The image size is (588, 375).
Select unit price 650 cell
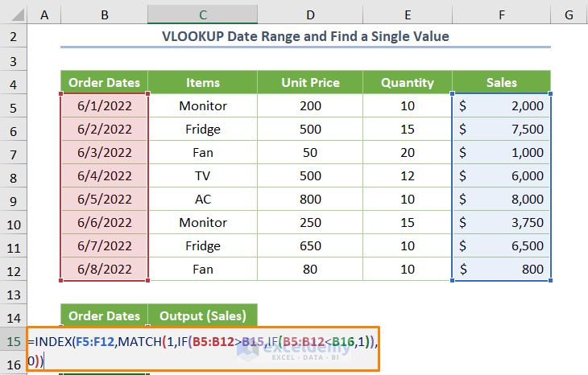pos(310,245)
